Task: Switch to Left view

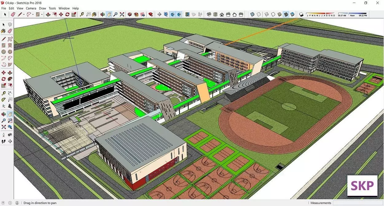Action: (x=241, y=14)
